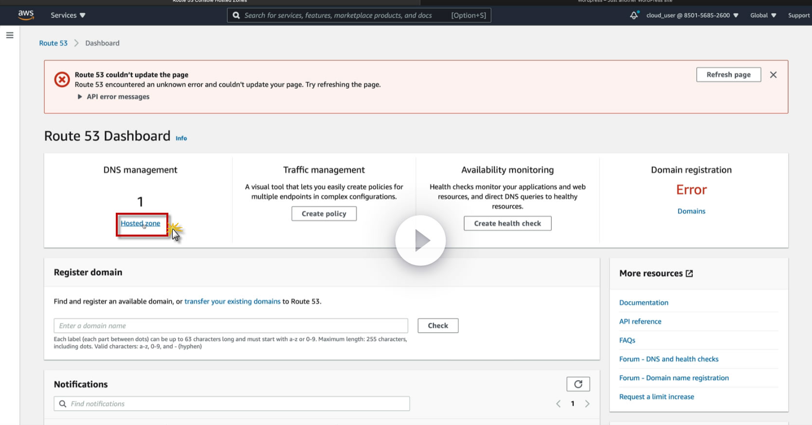Viewport: 812px width, 425px height.
Task: Click the red Error status text
Action: coord(691,190)
